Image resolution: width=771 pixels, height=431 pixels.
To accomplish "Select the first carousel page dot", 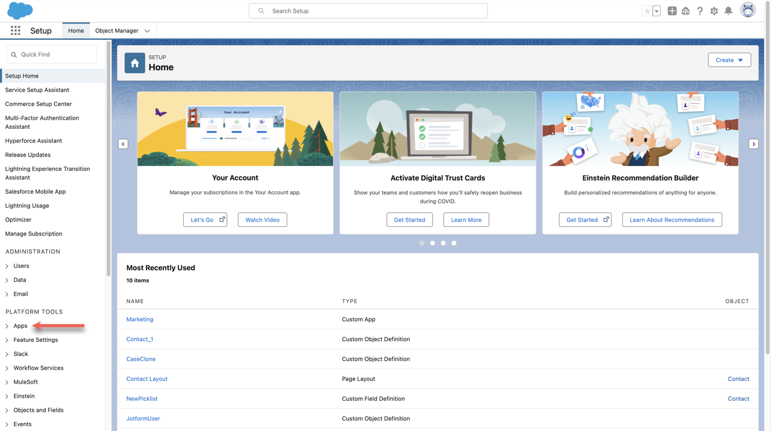I will pyautogui.click(x=422, y=243).
